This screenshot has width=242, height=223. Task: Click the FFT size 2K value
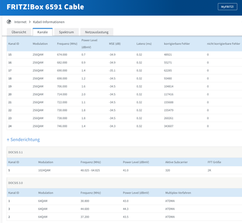209,170
